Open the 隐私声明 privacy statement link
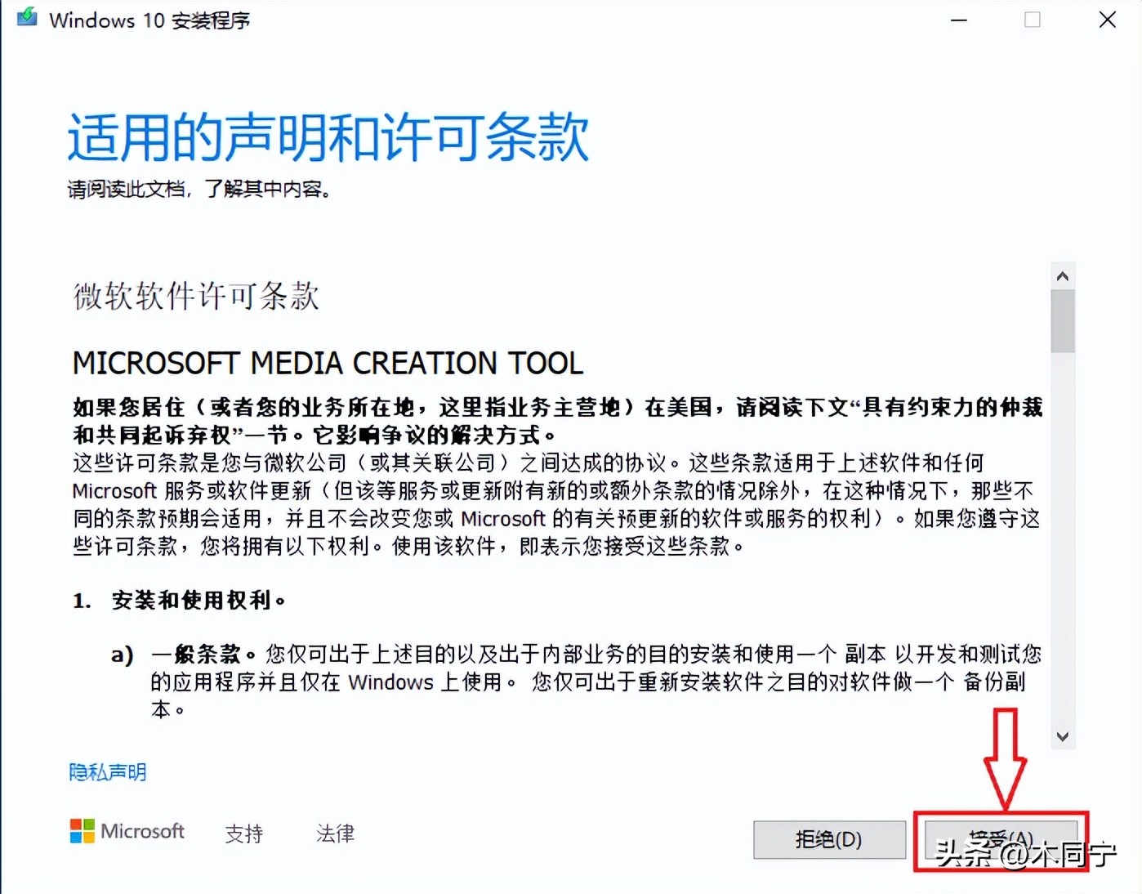The height and width of the screenshot is (894, 1142). pos(108,771)
